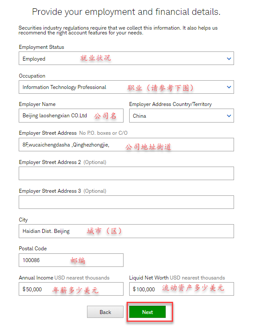Click the page heading about employment details
This screenshot has height=331, width=271.
tap(126, 12)
